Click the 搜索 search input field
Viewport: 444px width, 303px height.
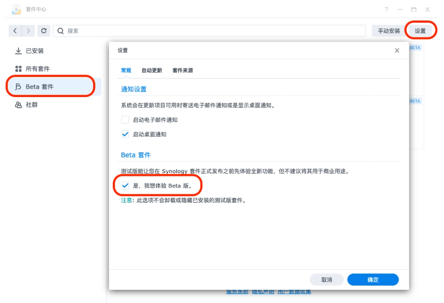coord(212,31)
